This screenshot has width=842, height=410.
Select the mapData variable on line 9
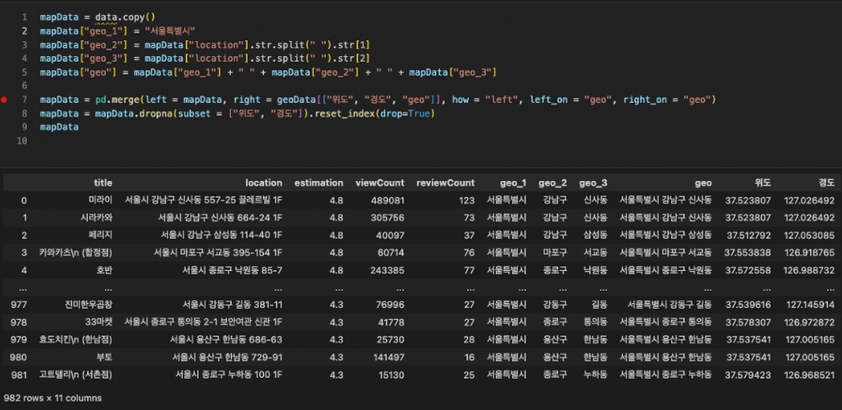coord(59,127)
